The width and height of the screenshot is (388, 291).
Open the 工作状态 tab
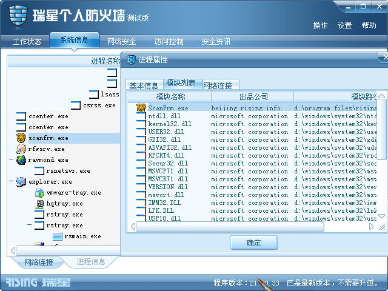pyautogui.click(x=27, y=42)
